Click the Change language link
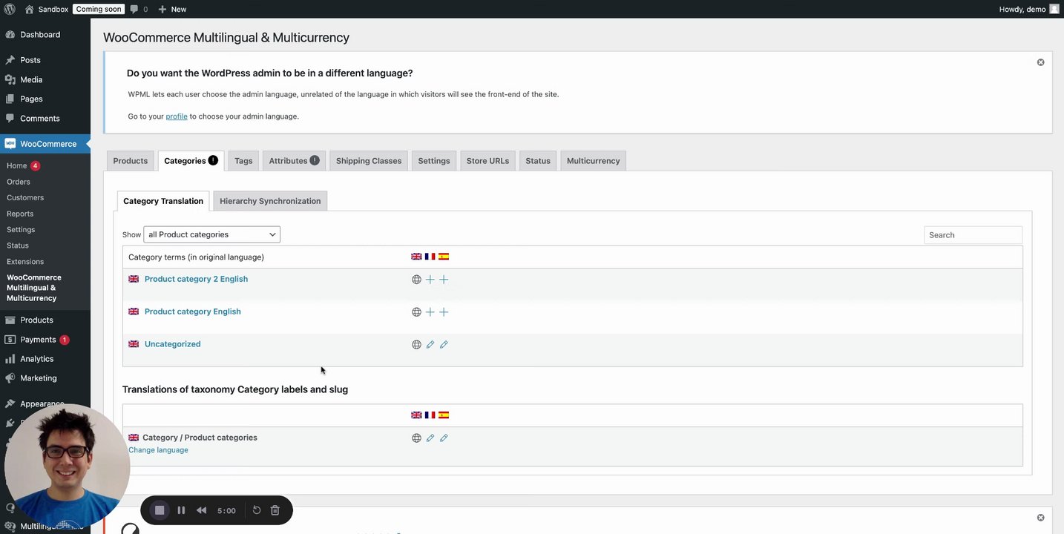 pos(158,450)
